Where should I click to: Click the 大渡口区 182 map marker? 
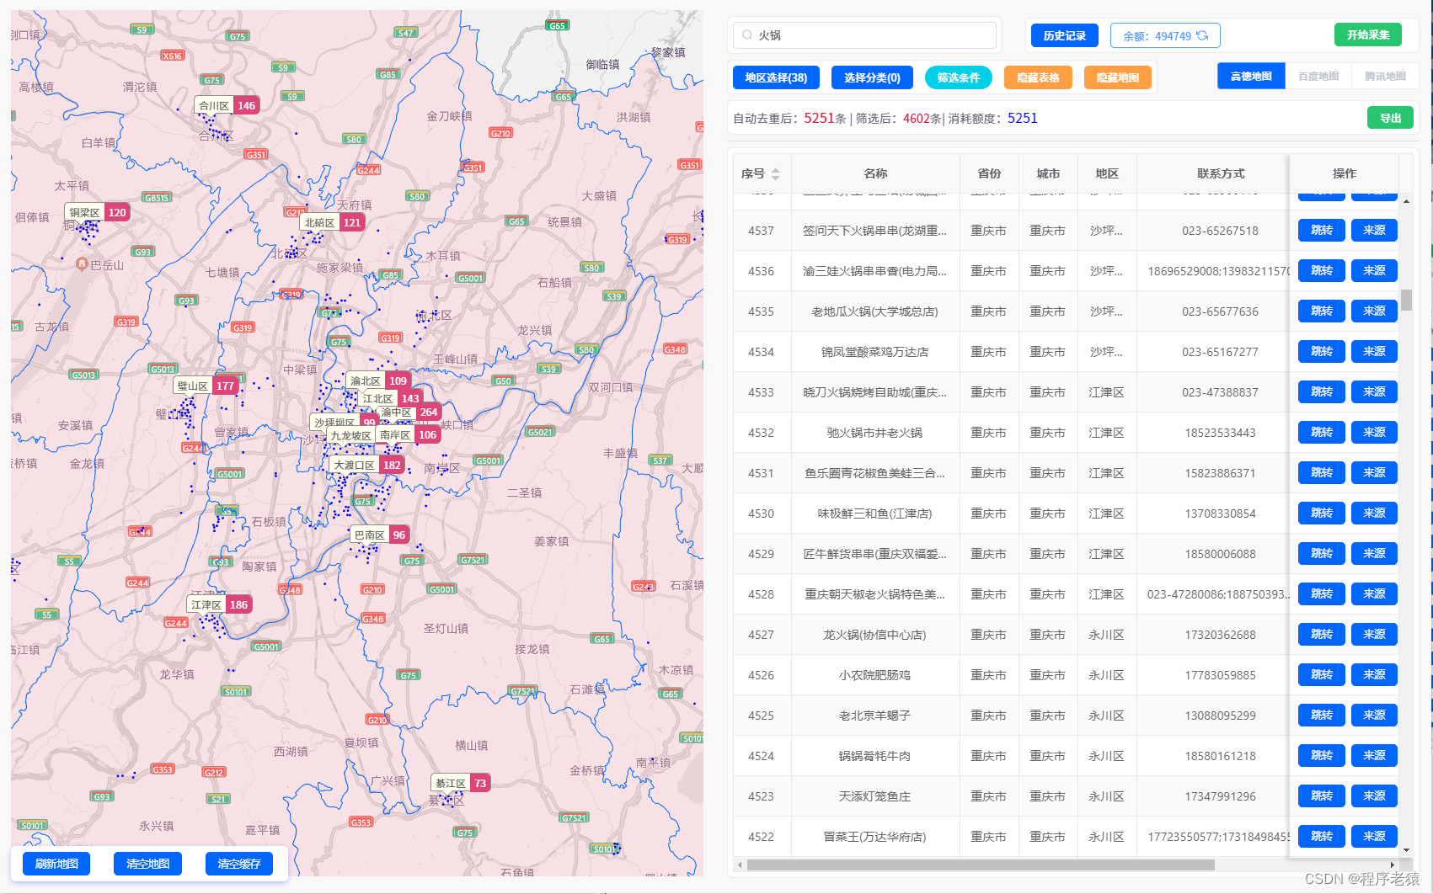[368, 465]
